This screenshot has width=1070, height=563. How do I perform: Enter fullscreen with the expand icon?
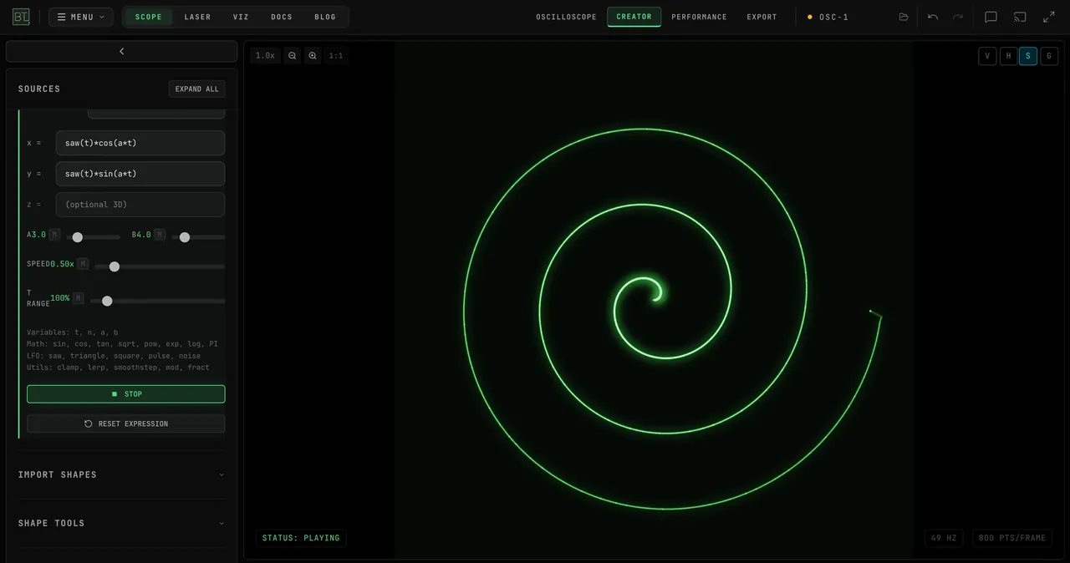tap(1049, 17)
